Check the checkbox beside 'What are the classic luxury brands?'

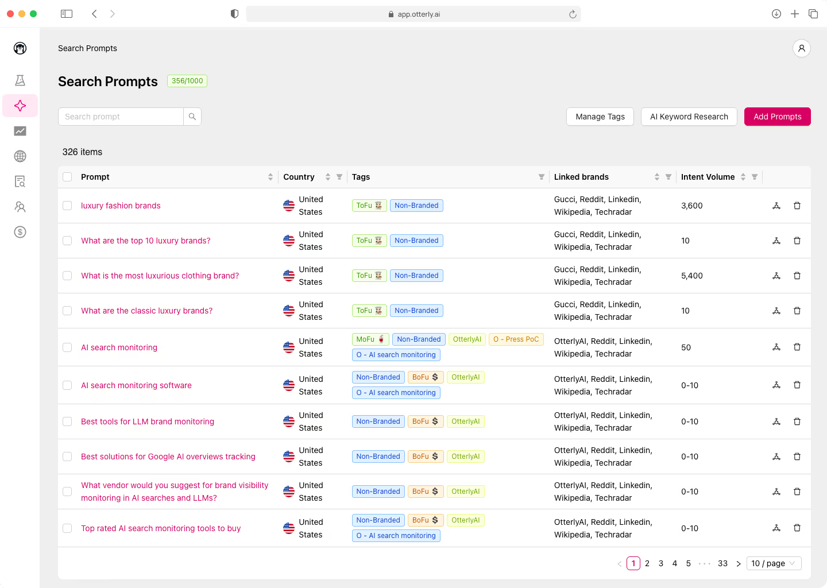tap(67, 311)
